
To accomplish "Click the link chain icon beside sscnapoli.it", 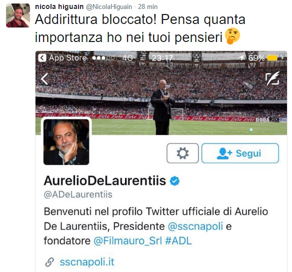I will 49,262.
